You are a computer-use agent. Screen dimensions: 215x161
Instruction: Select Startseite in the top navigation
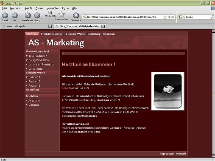[32, 34]
